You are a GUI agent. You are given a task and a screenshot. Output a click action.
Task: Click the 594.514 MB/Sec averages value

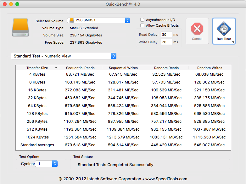[123, 145]
